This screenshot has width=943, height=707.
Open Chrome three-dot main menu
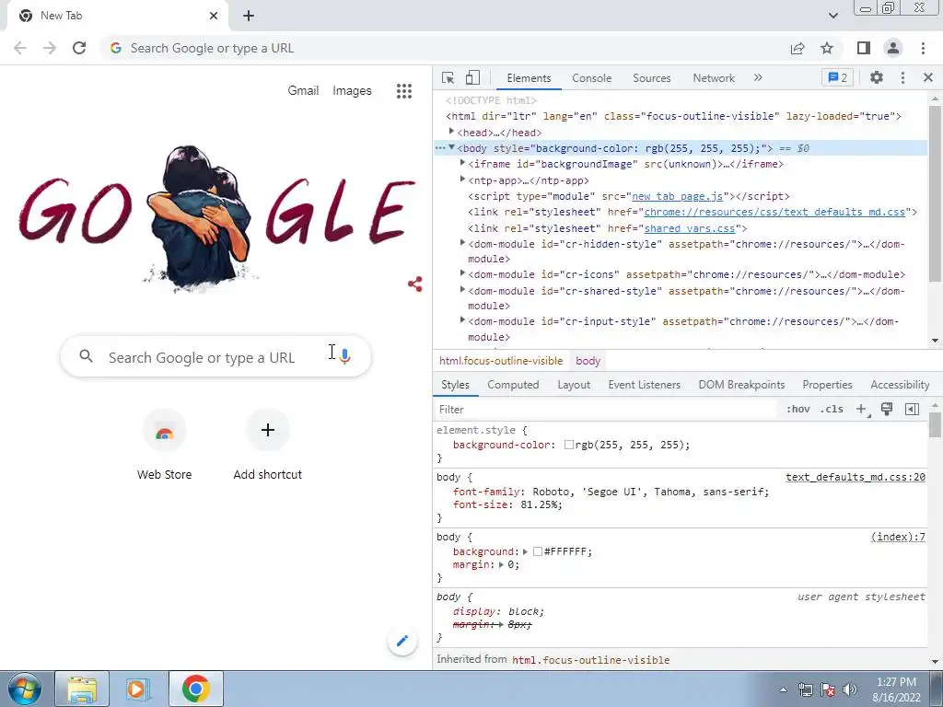click(x=923, y=48)
